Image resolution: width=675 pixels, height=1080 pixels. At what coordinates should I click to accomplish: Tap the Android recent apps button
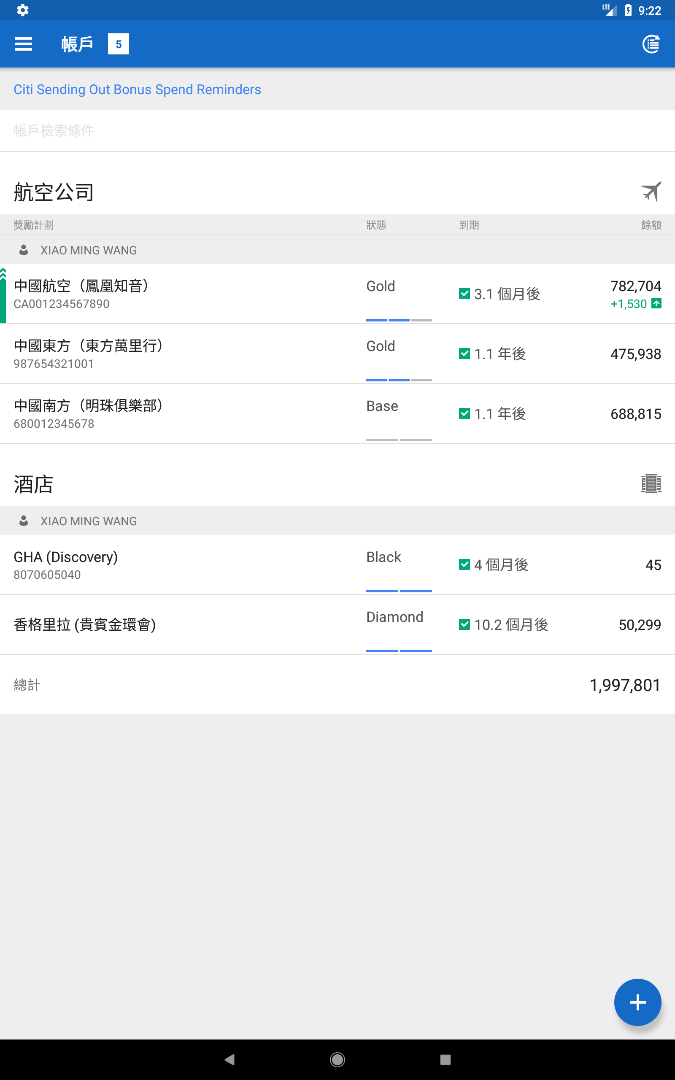tap(445, 1059)
